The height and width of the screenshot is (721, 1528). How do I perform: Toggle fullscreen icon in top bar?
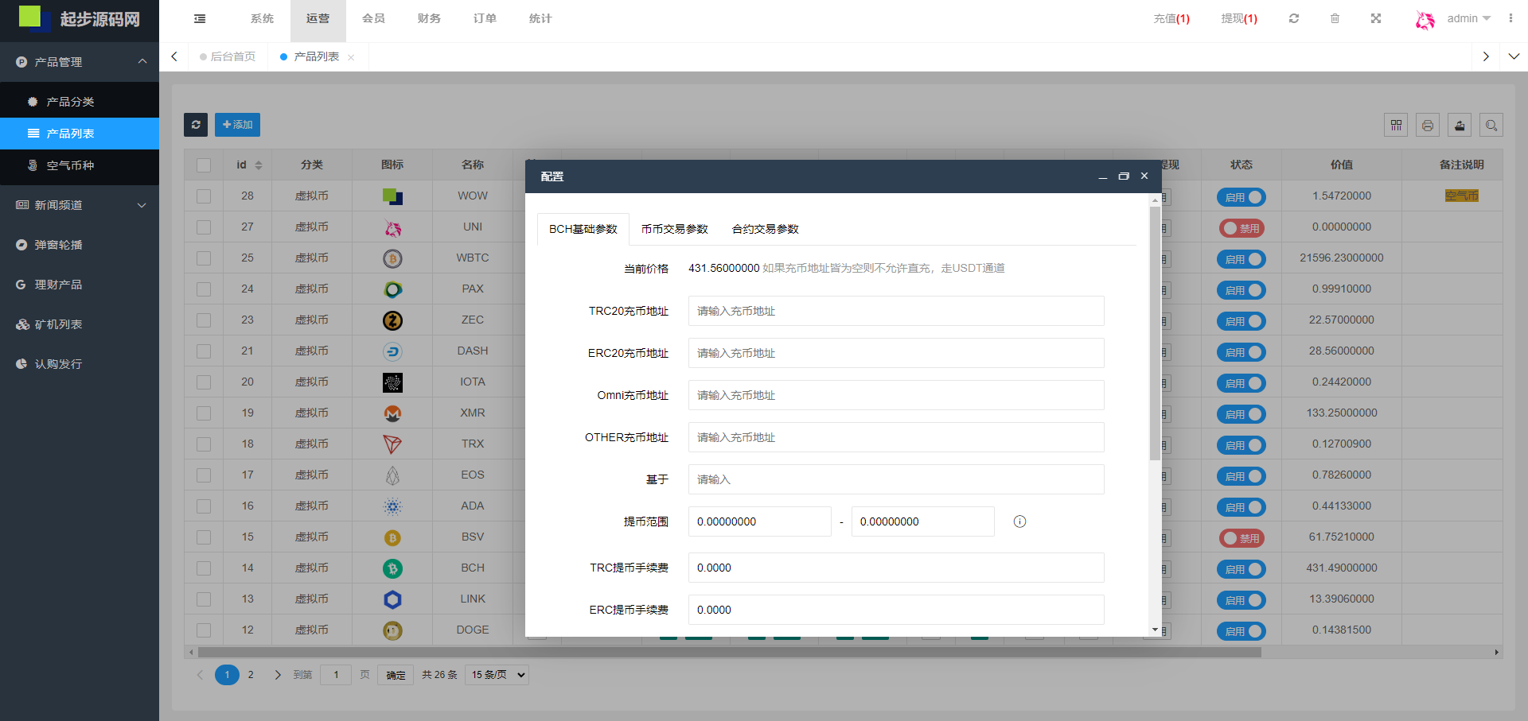point(1376,18)
